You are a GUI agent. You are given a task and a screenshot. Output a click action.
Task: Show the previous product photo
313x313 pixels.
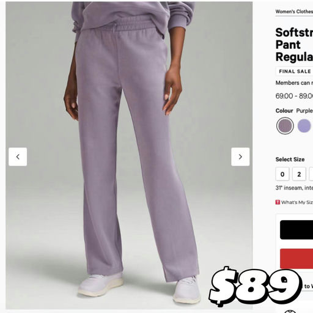18,156
